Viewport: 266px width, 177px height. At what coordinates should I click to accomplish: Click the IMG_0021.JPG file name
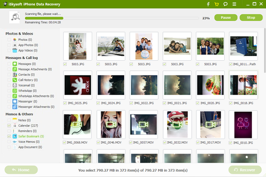tap(177, 103)
